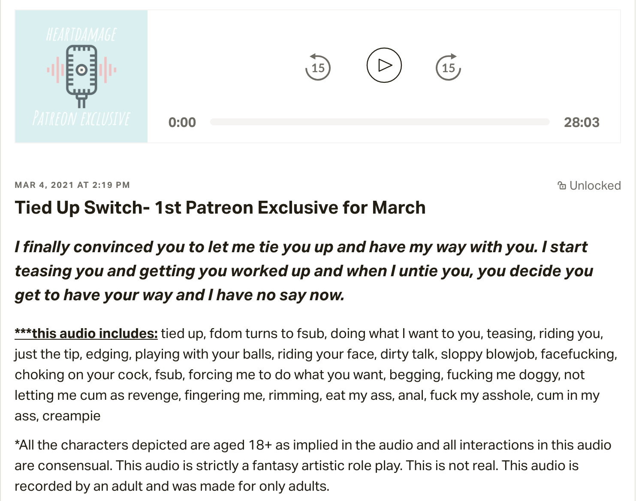Click the Unlocked status label
636x501 pixels.
coord(595,185)
